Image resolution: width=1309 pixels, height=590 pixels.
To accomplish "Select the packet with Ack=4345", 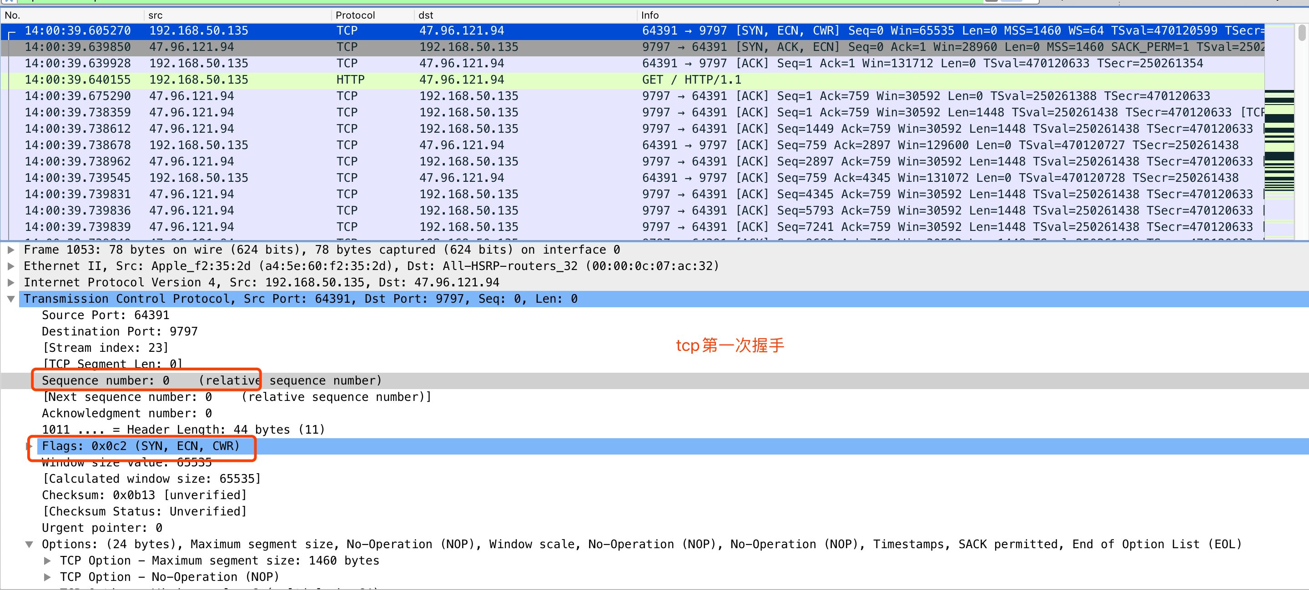I will click(x=632, y=178).
